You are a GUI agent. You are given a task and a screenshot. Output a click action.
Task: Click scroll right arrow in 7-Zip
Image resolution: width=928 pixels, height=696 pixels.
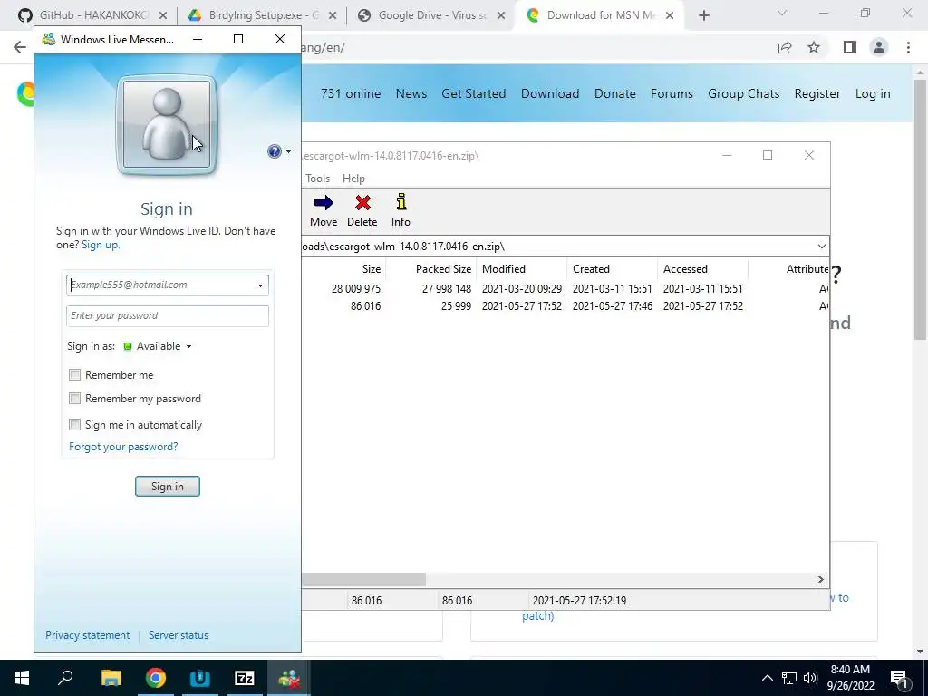click(x=820, y=579)
